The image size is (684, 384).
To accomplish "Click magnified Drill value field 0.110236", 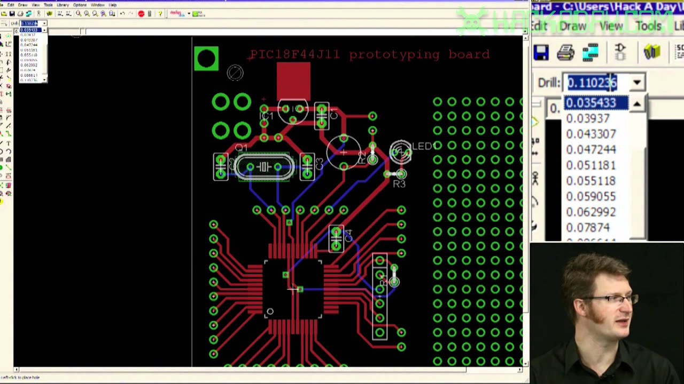I will coord(596,83).
